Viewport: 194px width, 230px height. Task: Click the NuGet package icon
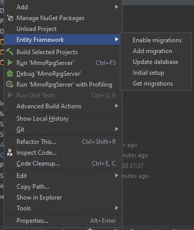coord(10,18)
